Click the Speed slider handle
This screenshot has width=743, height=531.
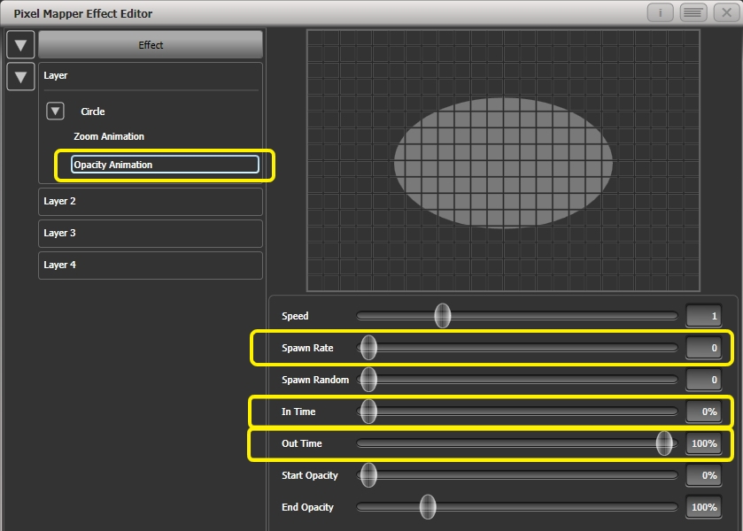[x=441, y=315]
